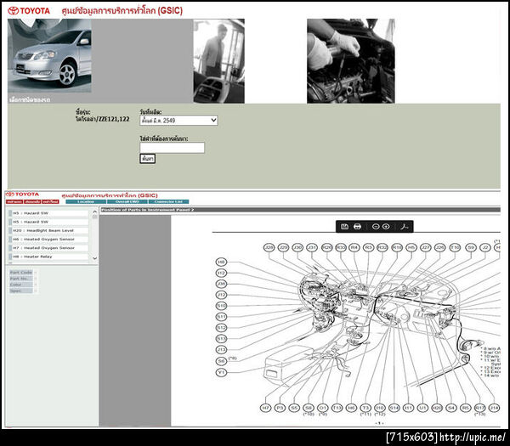Click the Toyota logo in lower window
510x446 pixels.
[23, 195]
